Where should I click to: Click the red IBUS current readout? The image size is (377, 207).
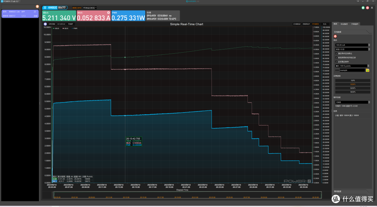click(94, 16)
